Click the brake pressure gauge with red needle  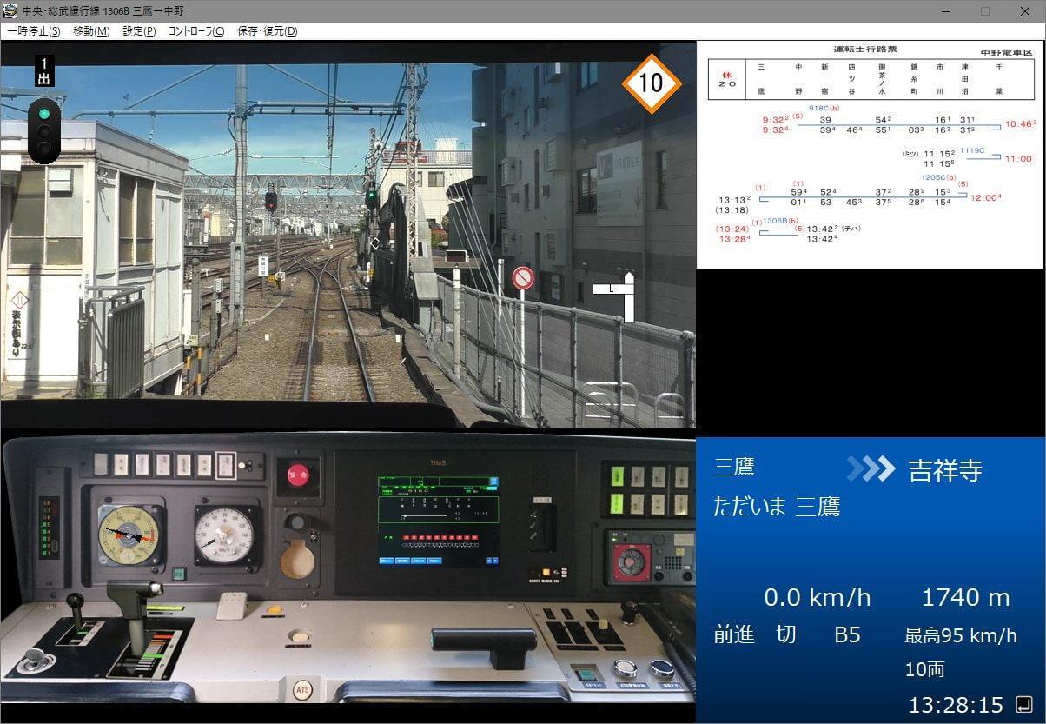(129, 535)
